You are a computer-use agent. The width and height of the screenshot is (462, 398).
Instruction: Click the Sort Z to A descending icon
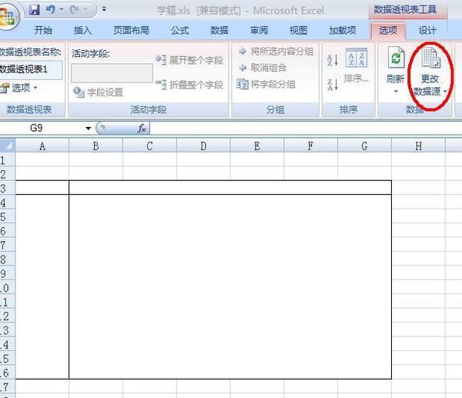[x=333, y=85]
